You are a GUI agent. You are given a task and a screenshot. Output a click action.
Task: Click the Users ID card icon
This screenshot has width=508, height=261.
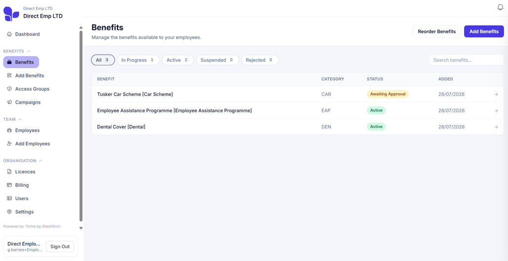click(x=9, y=198)
